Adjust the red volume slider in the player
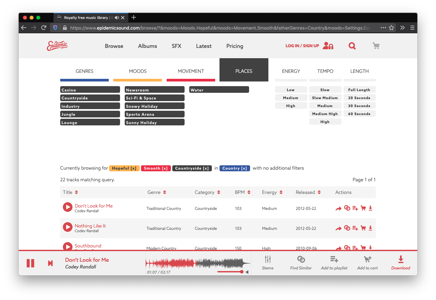The image size is (436, 300). point(230,272)
